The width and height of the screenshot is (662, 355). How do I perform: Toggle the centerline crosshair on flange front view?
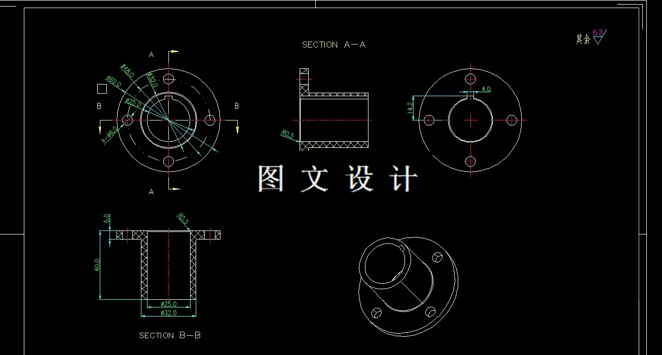pyautogui.click(x=167, y=120)
